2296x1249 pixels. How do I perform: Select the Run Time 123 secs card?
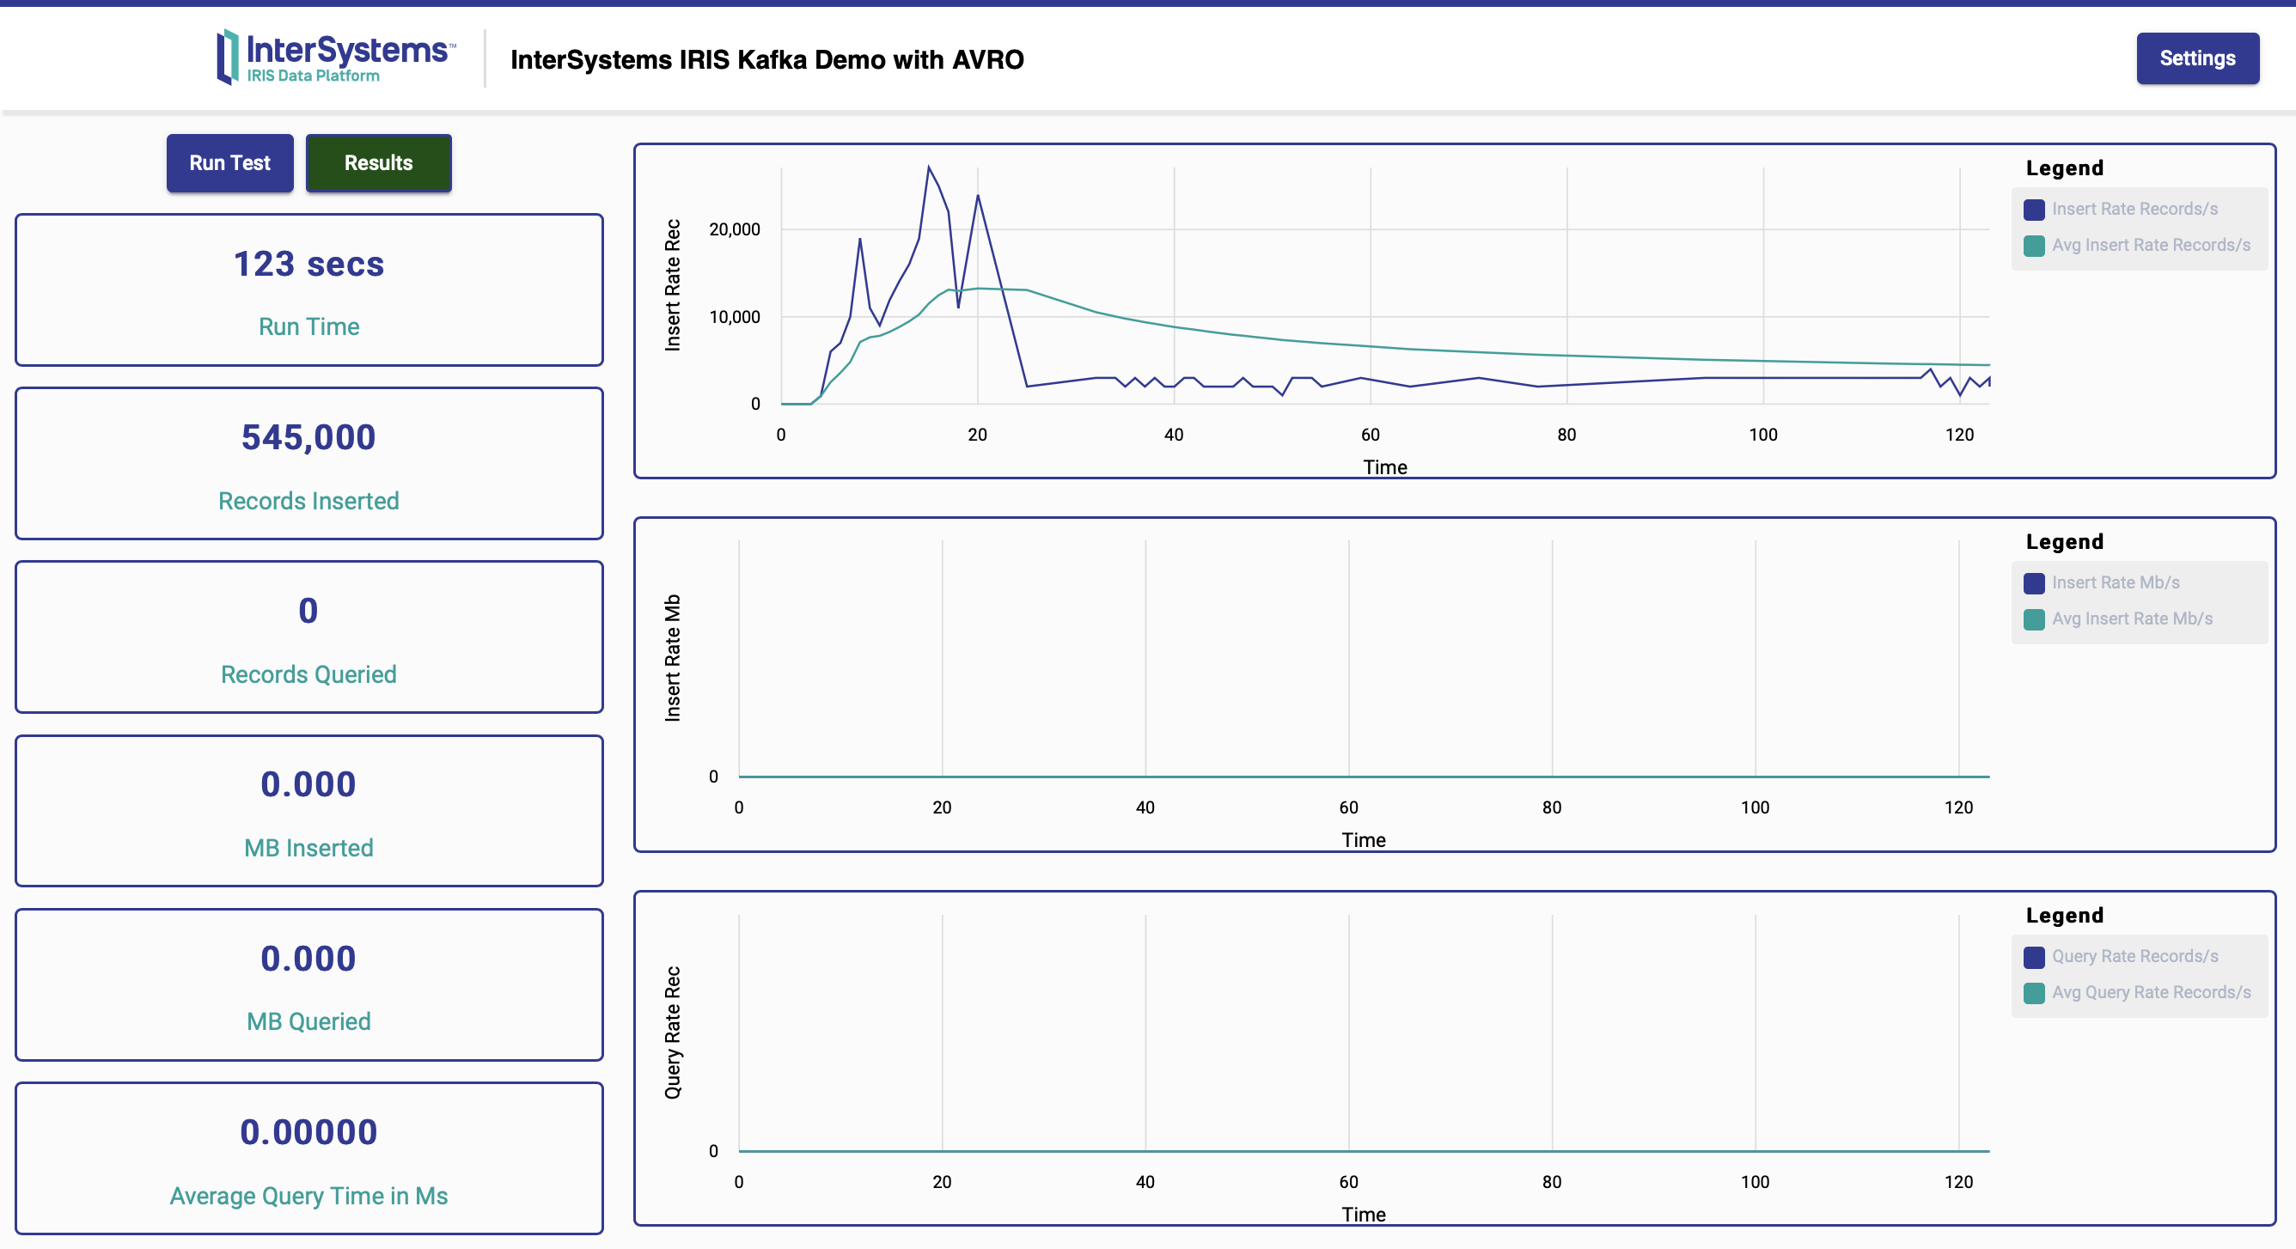(x=308, y=289)
